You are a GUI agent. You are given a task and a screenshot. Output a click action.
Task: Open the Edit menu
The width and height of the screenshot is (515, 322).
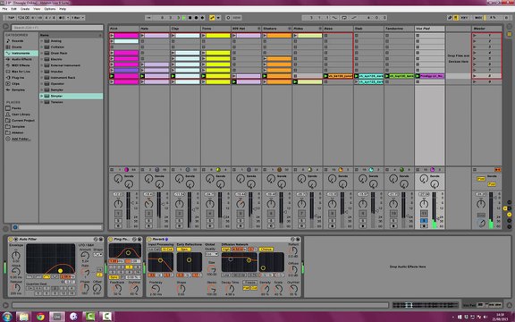(x=13, y=9)
